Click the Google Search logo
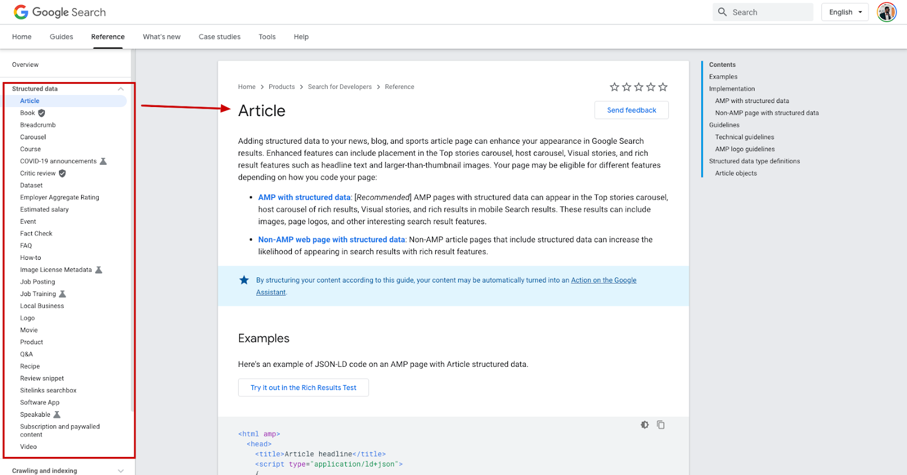Screen dimensions: 907x475 pos(60,12)
